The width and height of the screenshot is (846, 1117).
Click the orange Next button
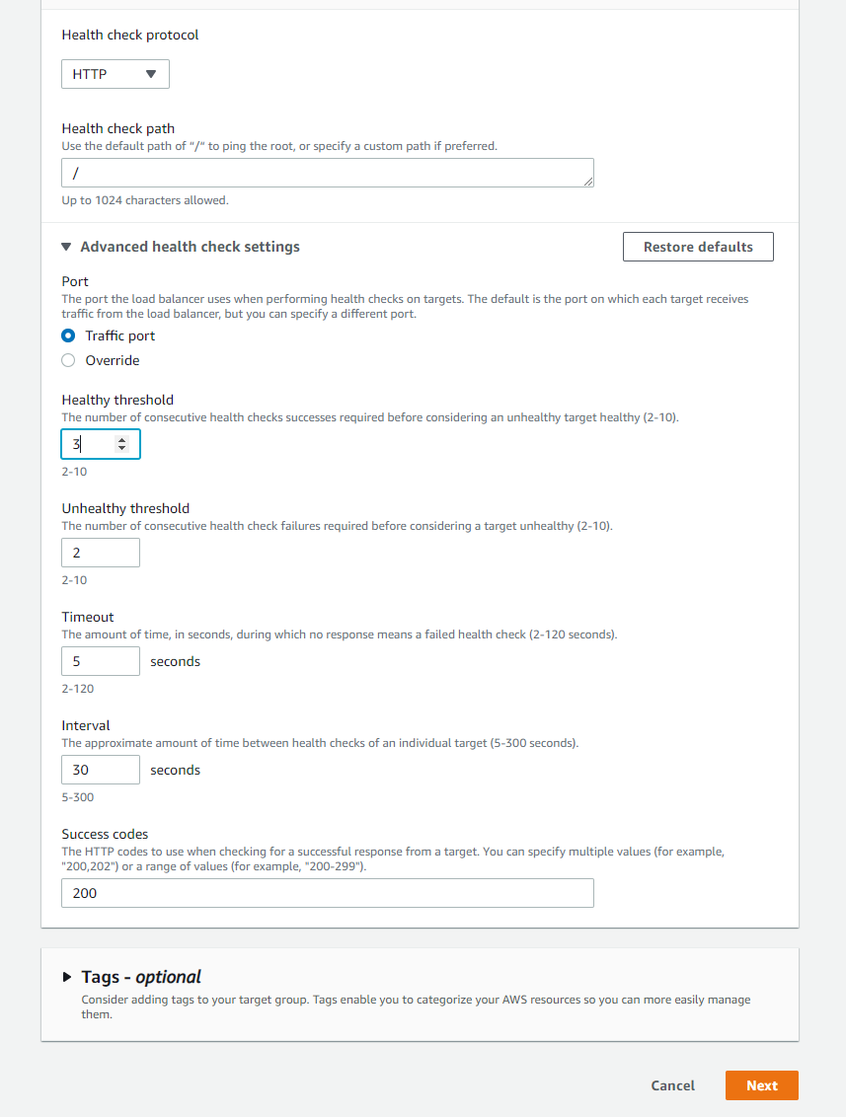point(762,1085)
